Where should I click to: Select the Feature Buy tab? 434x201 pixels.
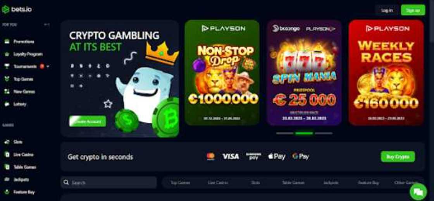[x=369, y=182]
